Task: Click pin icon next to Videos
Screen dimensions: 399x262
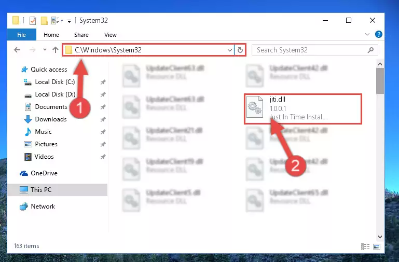Action: [103, 157]
